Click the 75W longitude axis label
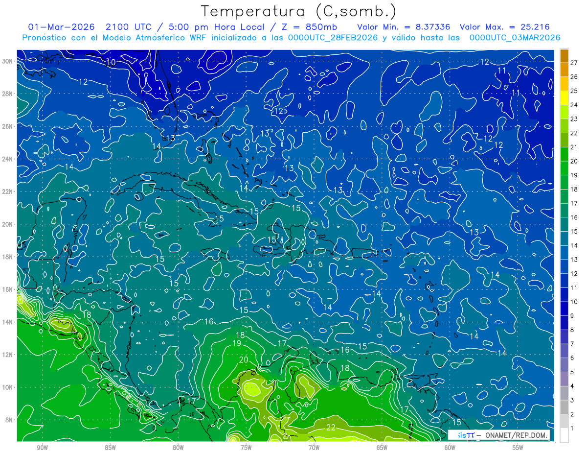This screenshot has width=587, height=454. point(246,448)
